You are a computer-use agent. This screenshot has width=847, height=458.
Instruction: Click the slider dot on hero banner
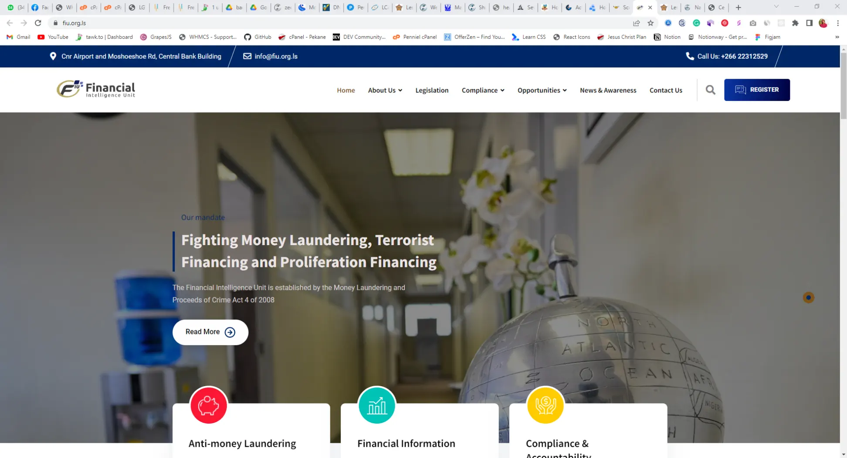[808, 298]
